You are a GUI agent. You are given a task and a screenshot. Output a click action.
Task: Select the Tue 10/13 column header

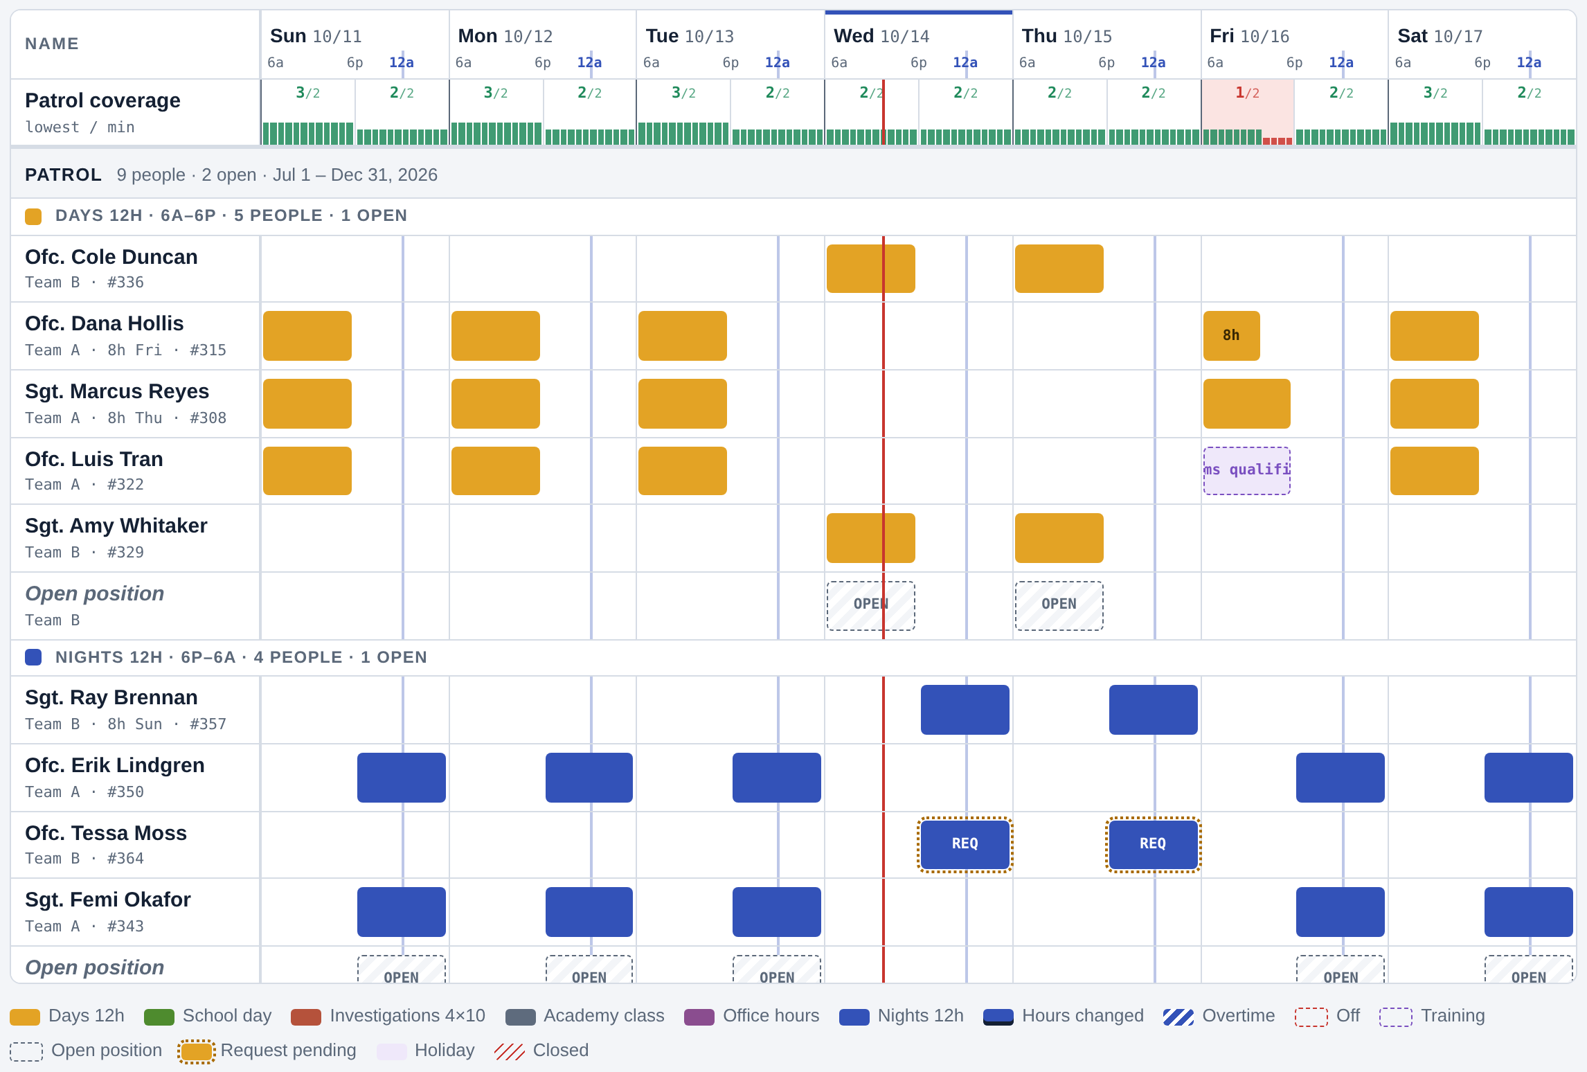tap(730, 44)
